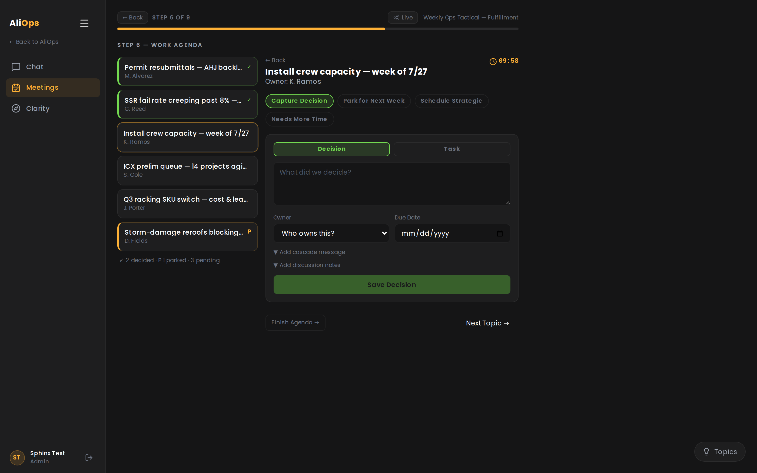Click 'Weekly Ops Tactical — Fulfillment' title
The height and width of the screenshot is (473, 757).
tap(470, 18)
